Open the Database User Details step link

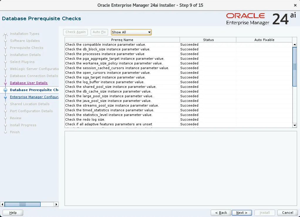coord(29,83)
